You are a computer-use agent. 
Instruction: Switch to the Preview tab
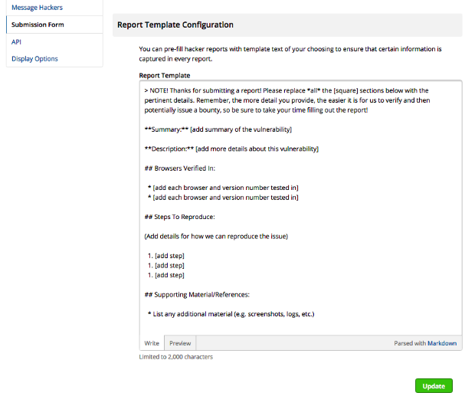pyautogui.click(x=180, y=343)
